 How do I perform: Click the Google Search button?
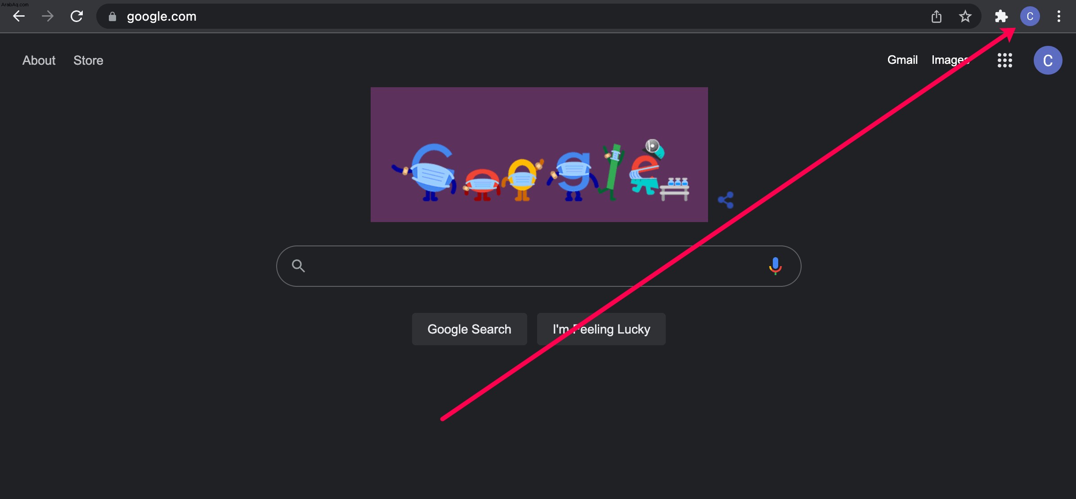click(469, 329)
